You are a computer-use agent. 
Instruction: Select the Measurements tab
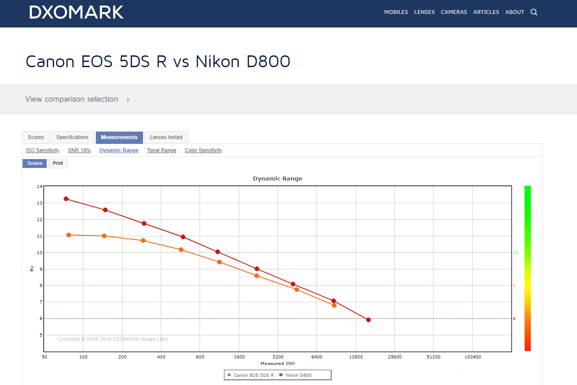point(119,137)
